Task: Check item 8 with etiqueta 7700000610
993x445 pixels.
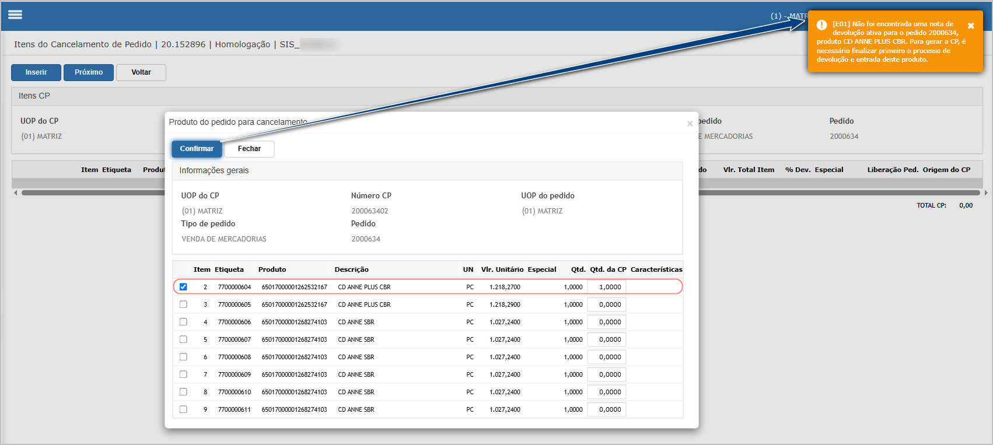Action: tap(183, 392)
